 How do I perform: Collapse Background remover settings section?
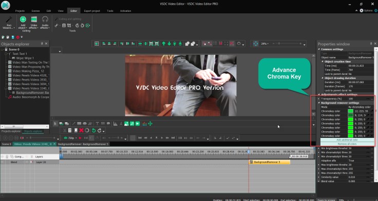[319, 103]
